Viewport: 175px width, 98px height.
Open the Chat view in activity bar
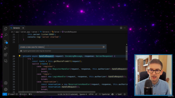click(6, 61)
